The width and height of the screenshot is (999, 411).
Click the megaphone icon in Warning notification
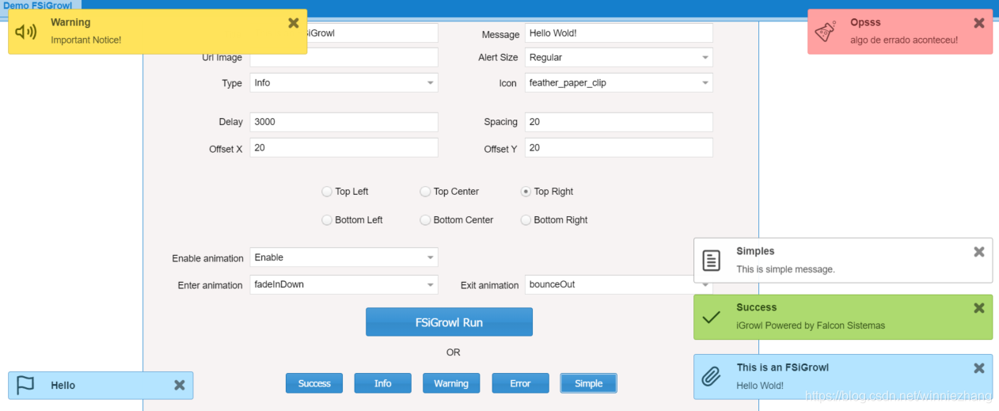coord(26,32)
